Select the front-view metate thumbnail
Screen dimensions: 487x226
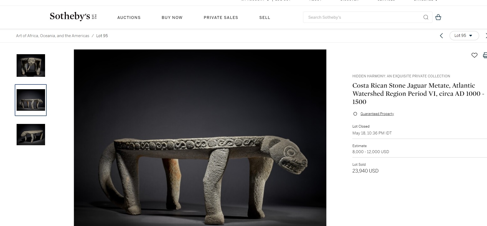pos(31,66)
